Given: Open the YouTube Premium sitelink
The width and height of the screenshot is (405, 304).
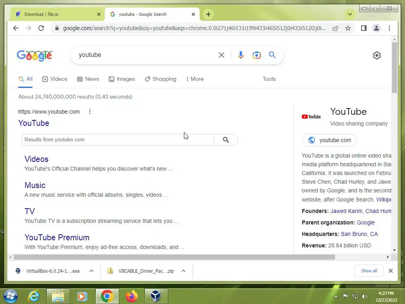Looking at the screenshot, I should coord(57,237).
